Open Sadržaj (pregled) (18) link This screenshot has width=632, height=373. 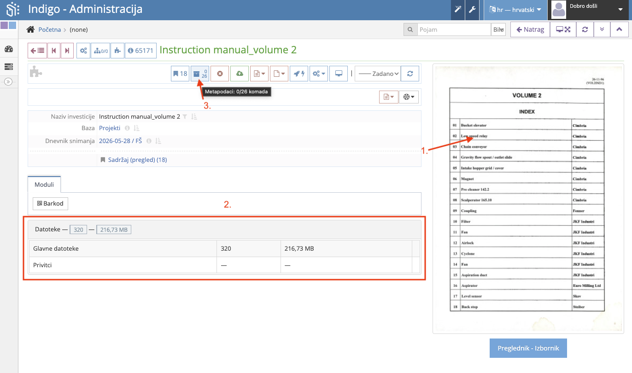click(137, 160)
